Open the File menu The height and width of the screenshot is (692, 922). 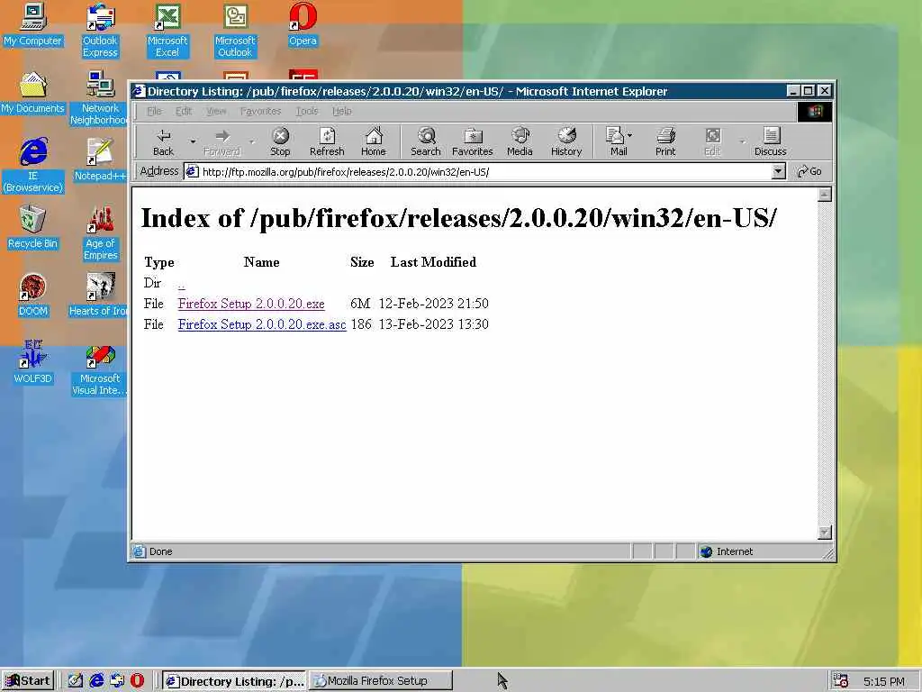[154, 111]
